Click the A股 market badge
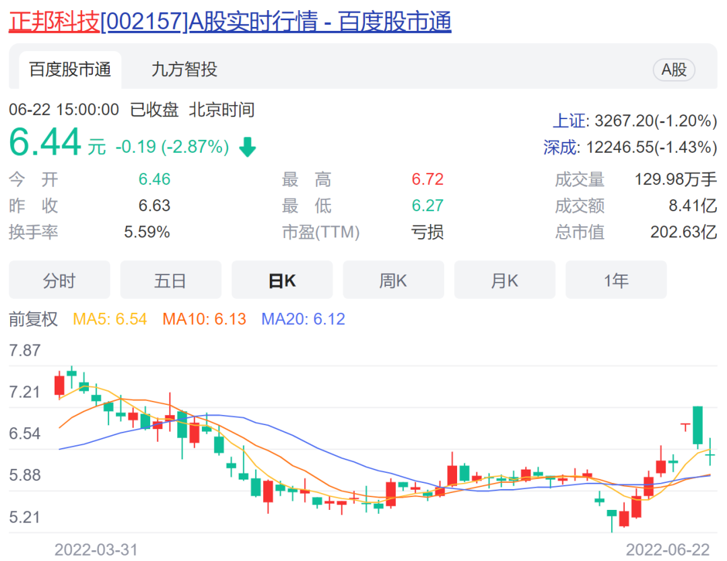Viewport: 727px width, 561px height. click(x=674, y=69)
